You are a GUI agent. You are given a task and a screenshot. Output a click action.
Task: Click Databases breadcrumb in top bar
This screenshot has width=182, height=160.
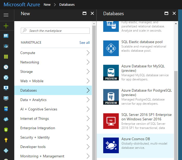67,4
